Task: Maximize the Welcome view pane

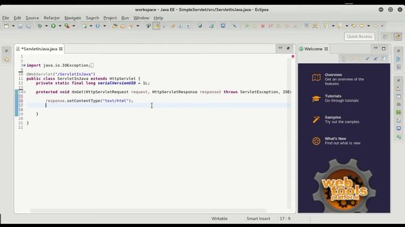Action: click(384, 49)
